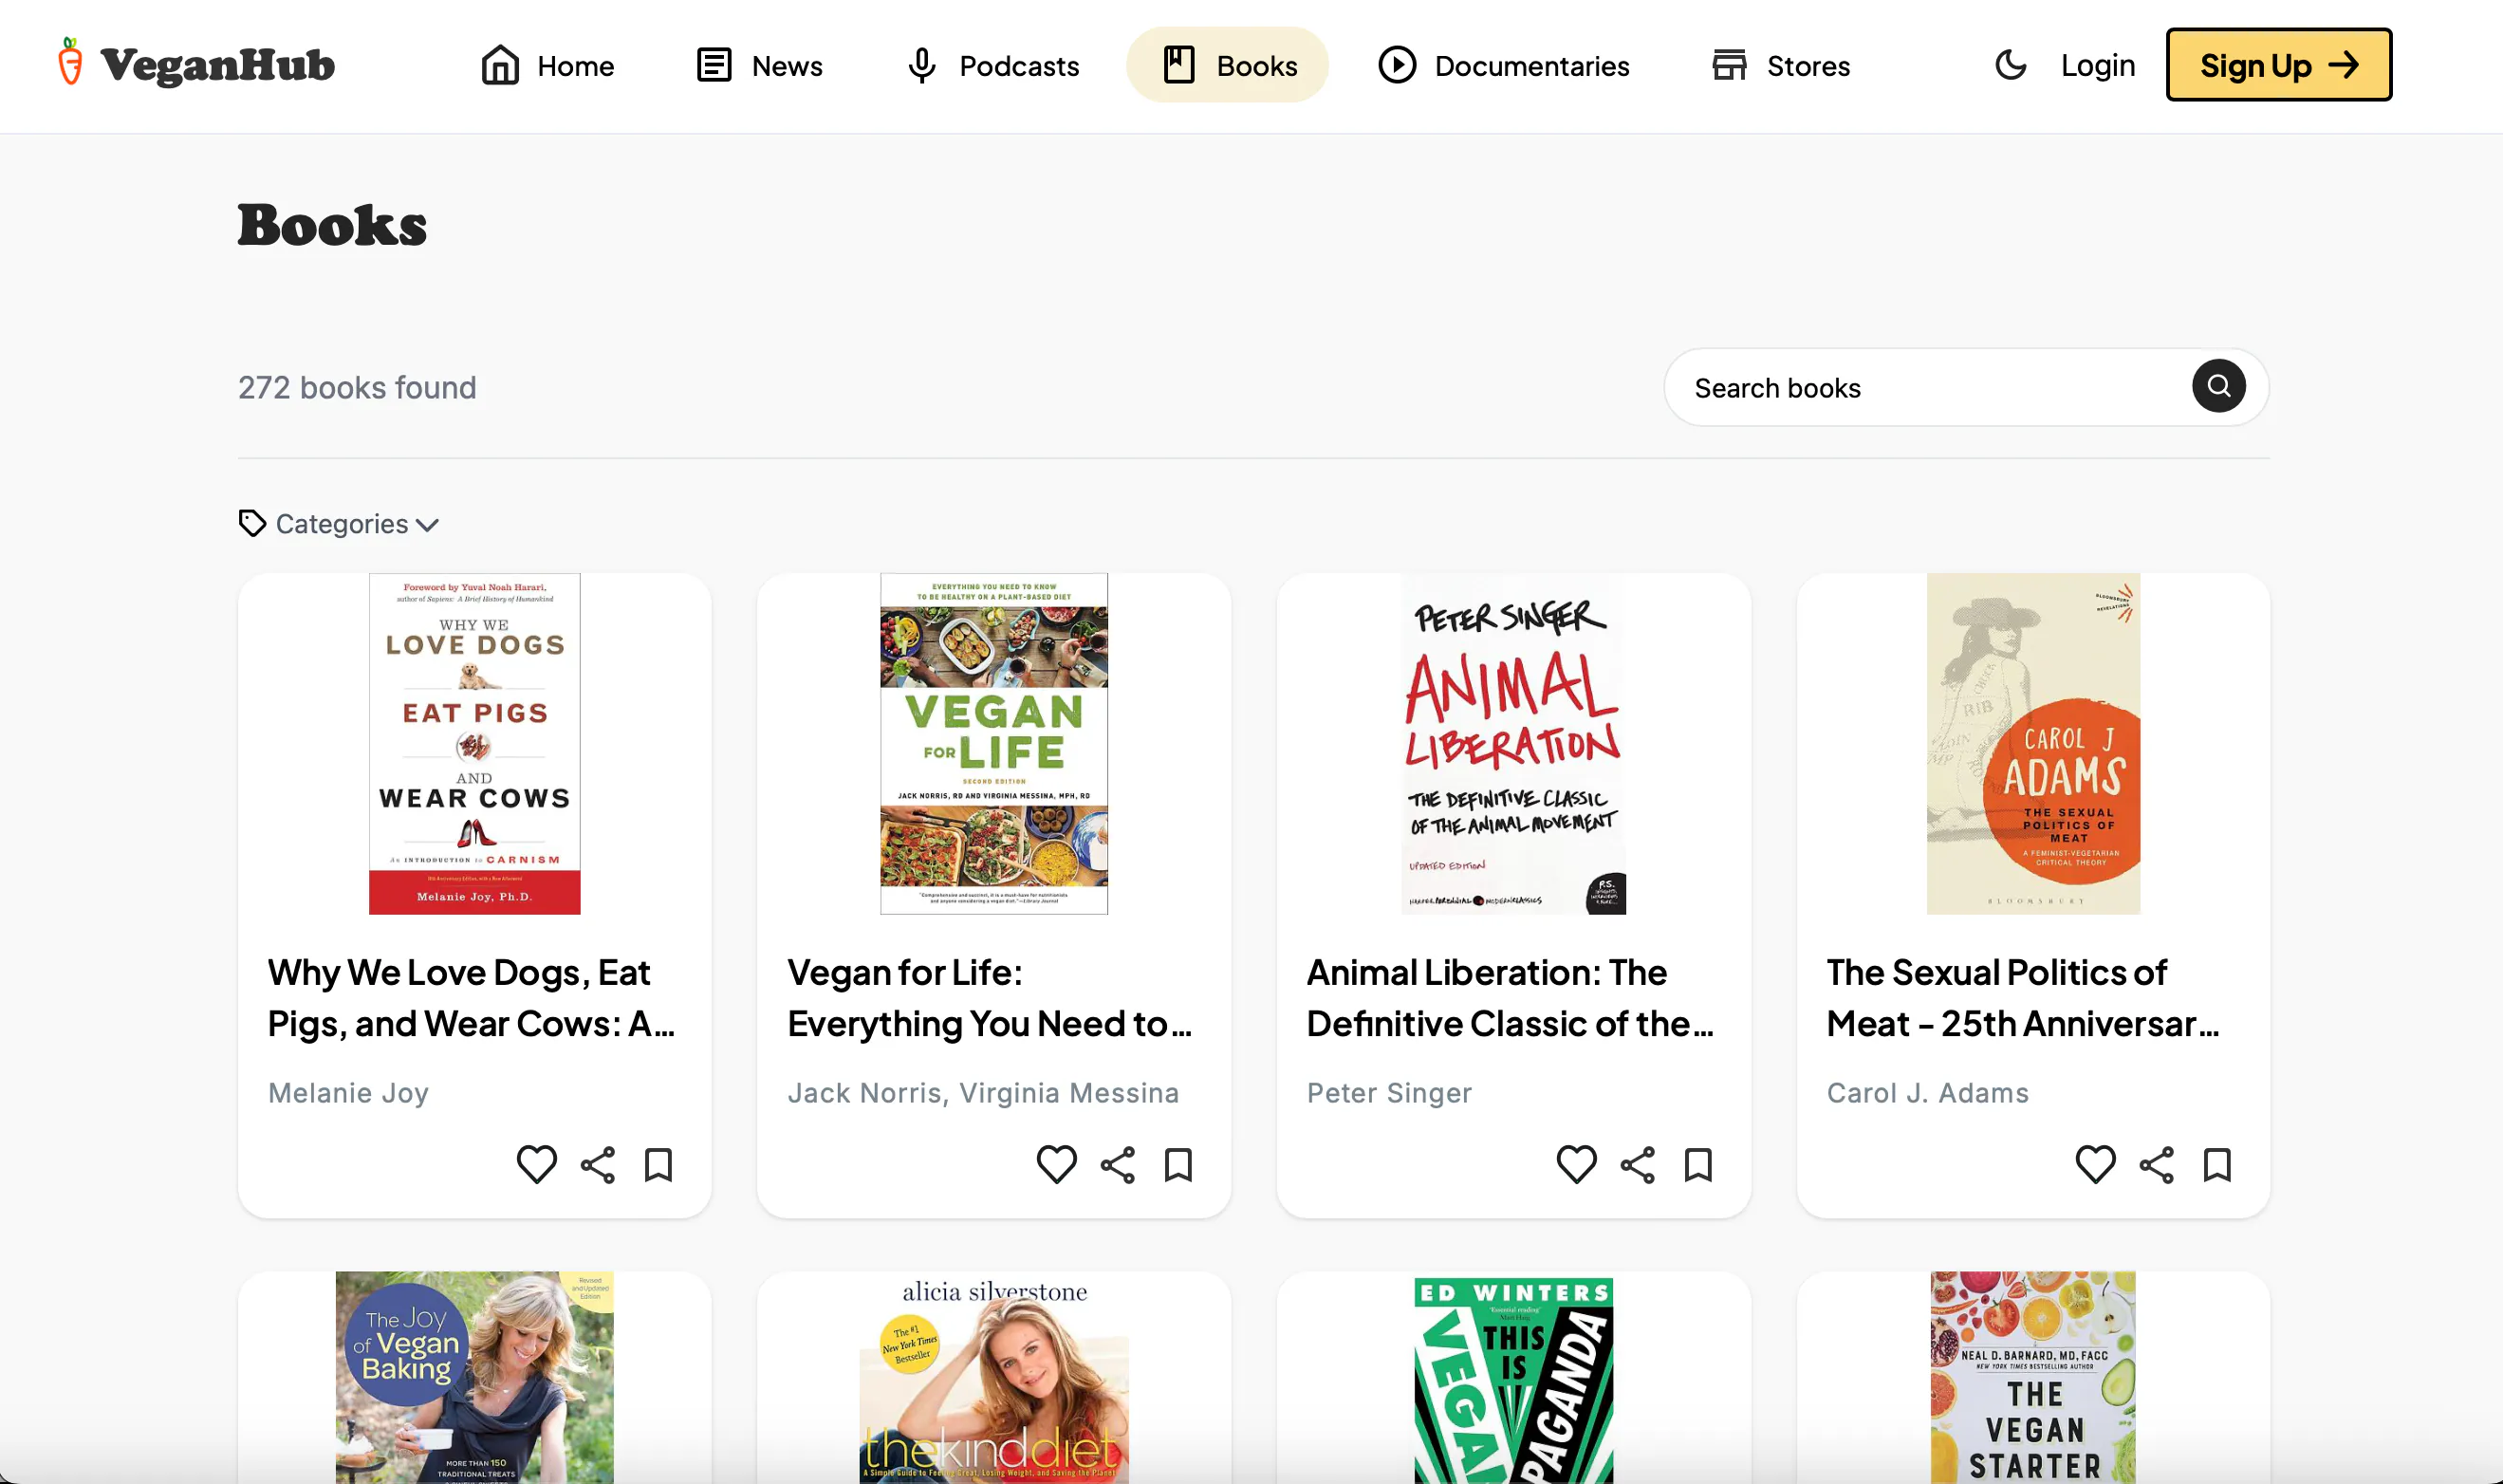This screenshot has height=1484, width=2503.
Task: Click the News document icon
Action: pos(714,65)
